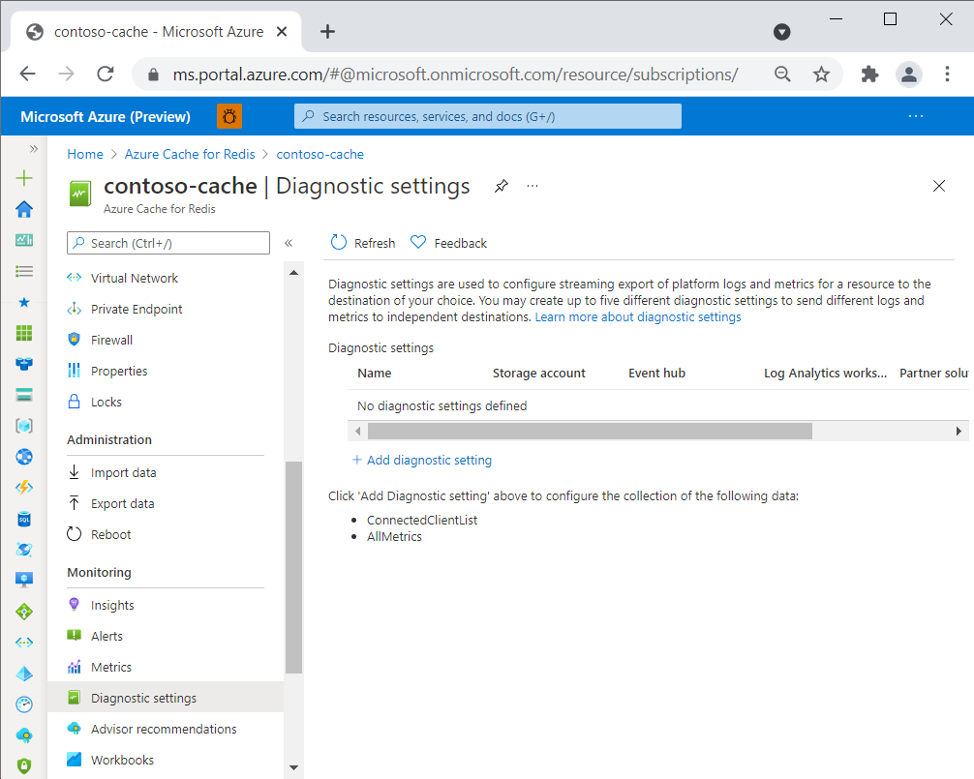
Task: Open All services list icon
Action: pos(24,271)
